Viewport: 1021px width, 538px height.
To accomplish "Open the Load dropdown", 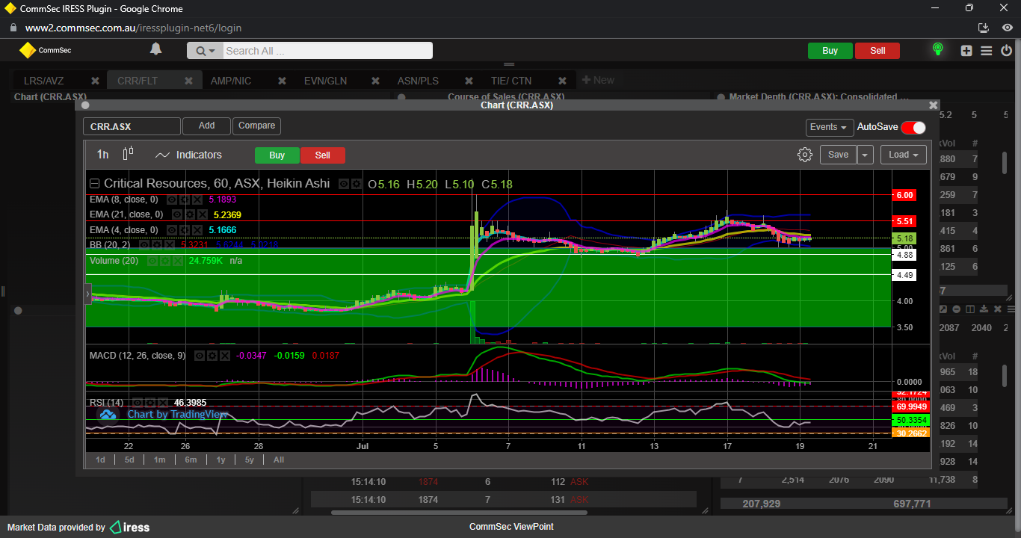I will point(904,155).
